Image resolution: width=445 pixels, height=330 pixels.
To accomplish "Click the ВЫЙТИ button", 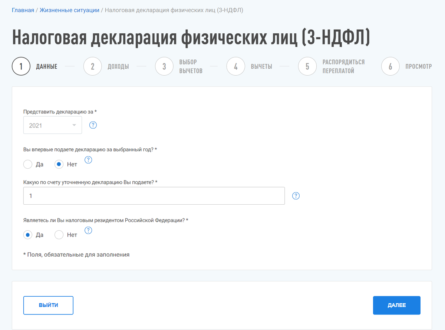I will [x=48, y=305].
